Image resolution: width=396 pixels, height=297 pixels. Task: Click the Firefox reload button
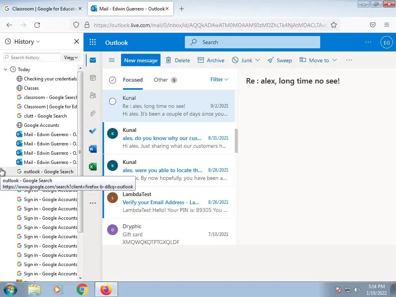37,25
